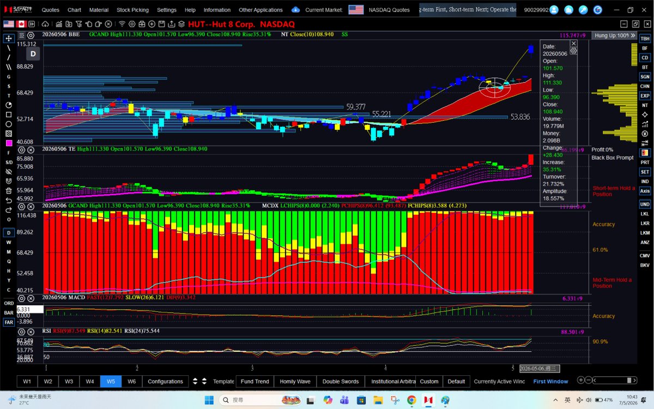Click the magnet icon in left toolbar
The image size is (654, 409).
[9, 181]
